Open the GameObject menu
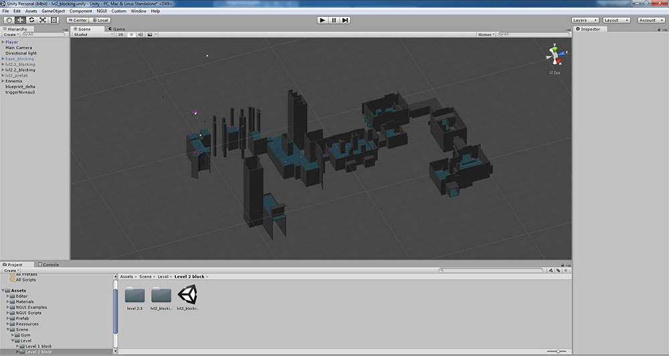This screenshot has height=356, width=669. (x=53, y=11)
